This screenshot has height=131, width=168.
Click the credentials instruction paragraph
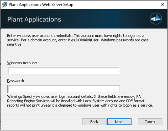coord(78,40)
